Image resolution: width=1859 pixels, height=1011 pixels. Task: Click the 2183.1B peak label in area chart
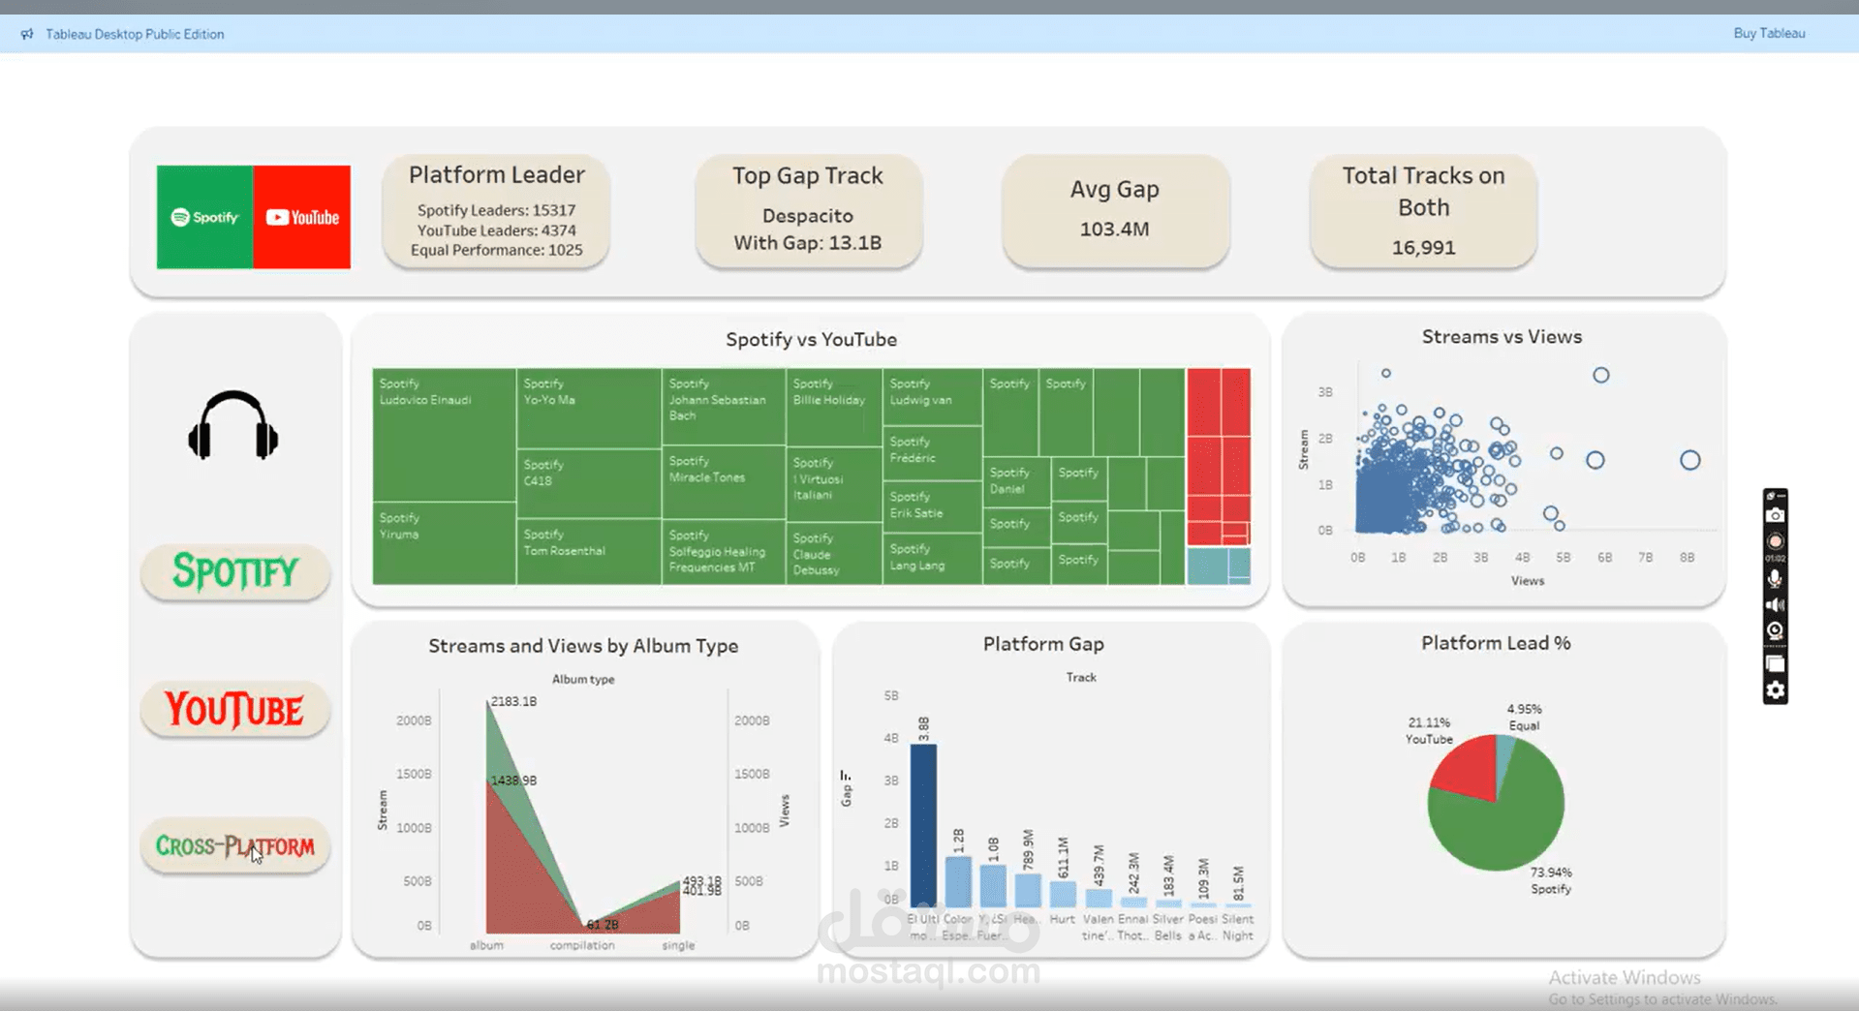pos(513,701)
